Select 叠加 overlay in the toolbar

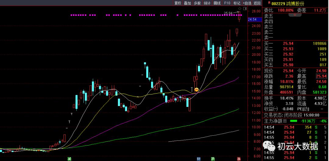(x=187, y=3)
